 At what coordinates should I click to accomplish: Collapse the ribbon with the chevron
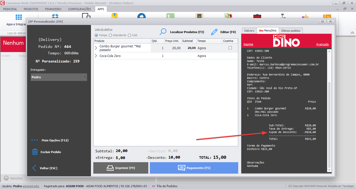point(352,33)
